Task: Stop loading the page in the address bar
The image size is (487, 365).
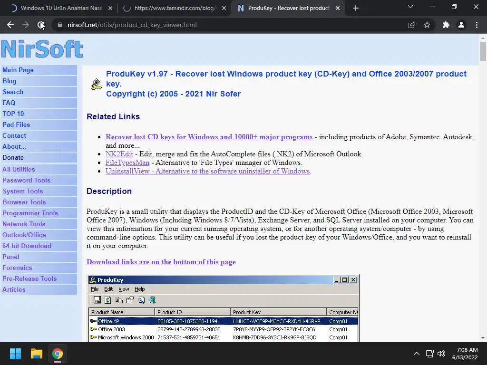Action: click(41, 25)
